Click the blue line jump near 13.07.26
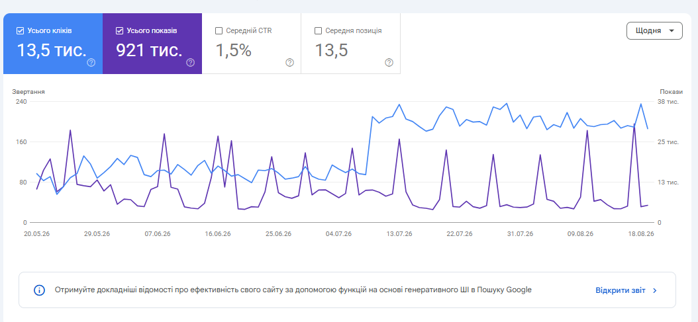This screenshot has height=322, width=698. [x=369, y=145]
